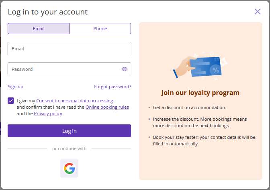Click the "Book your stay faster" bullet
Viewport: 270px width, 190px height.
[x=204, y=140]
